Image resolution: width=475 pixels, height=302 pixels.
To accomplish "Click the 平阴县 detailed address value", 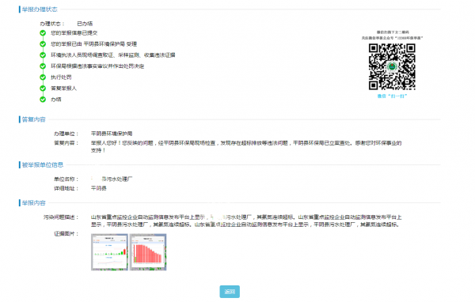I will [99, 188].
